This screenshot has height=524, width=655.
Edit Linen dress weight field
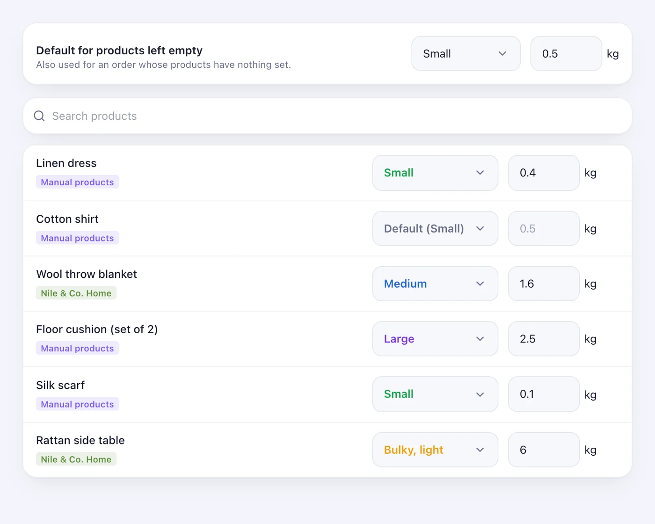(544, 173)
